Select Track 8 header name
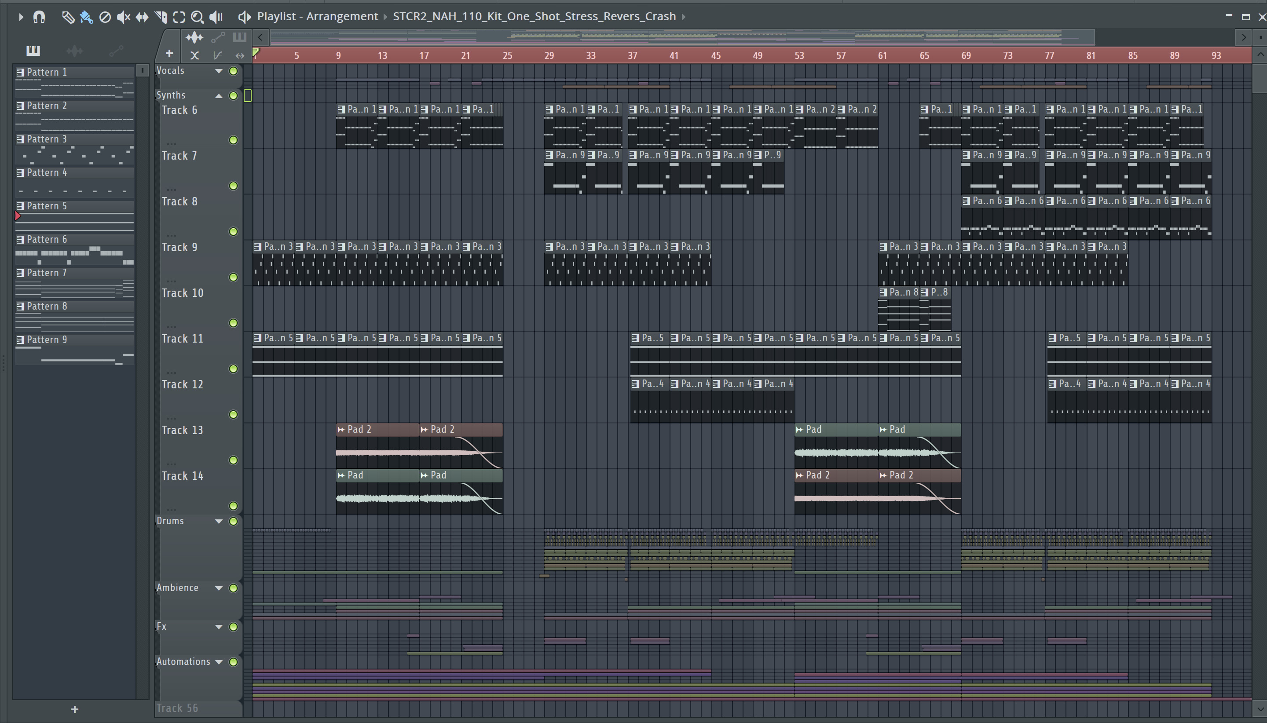The width and height of the screenshot is (1267, 723). (x=179, y=201)
